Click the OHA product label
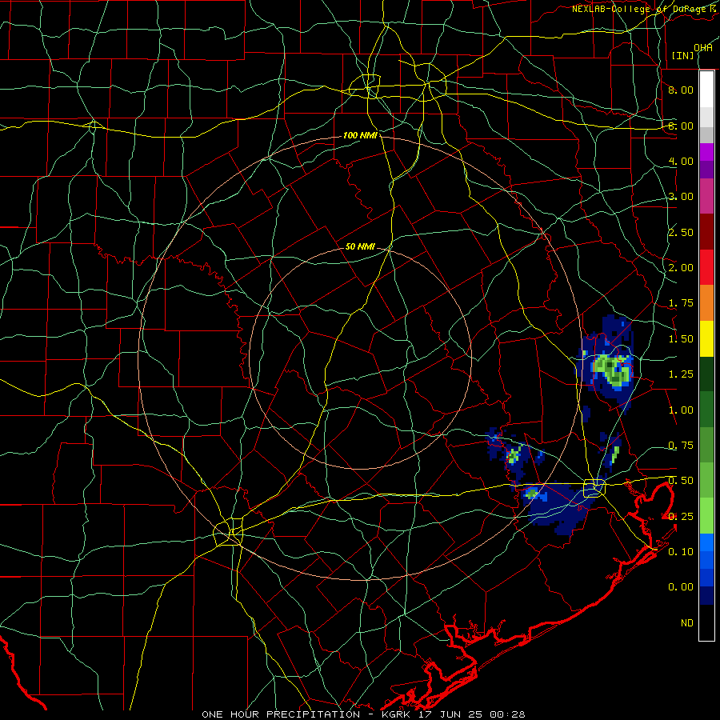The height and width of the screenshot is (720, 720). (x=703, y=48)
